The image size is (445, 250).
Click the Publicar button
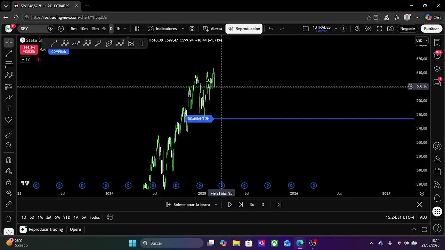[431, 29]
